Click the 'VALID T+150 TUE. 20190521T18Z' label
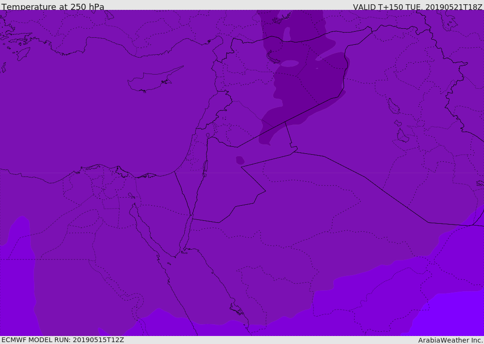The image size is (484, 344). (418, 7)
